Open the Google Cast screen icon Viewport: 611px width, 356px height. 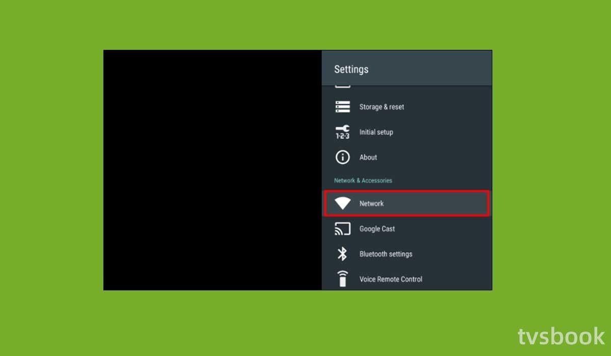point(343,229)
